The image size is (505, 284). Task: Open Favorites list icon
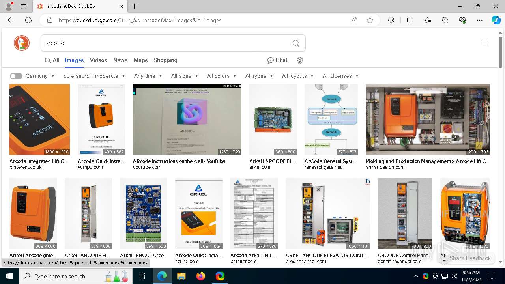pyautogui.click(x=428, y=20)
